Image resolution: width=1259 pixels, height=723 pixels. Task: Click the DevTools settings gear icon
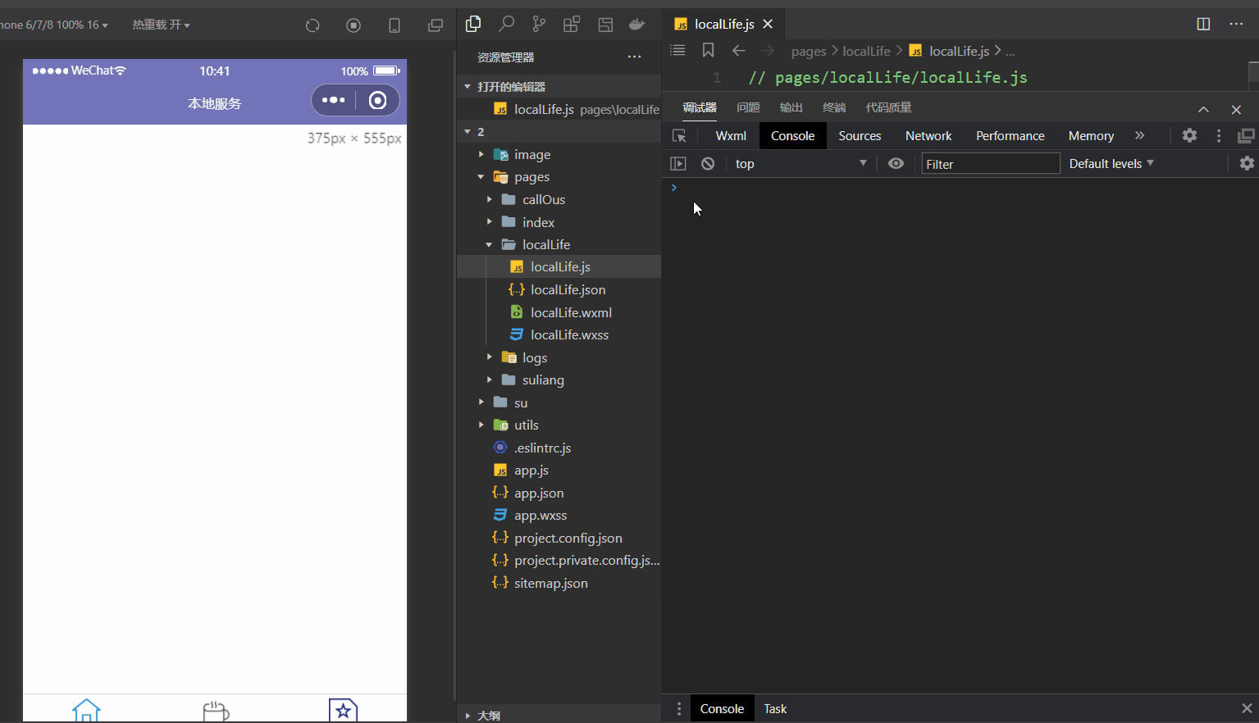[x=1189, y=136]
